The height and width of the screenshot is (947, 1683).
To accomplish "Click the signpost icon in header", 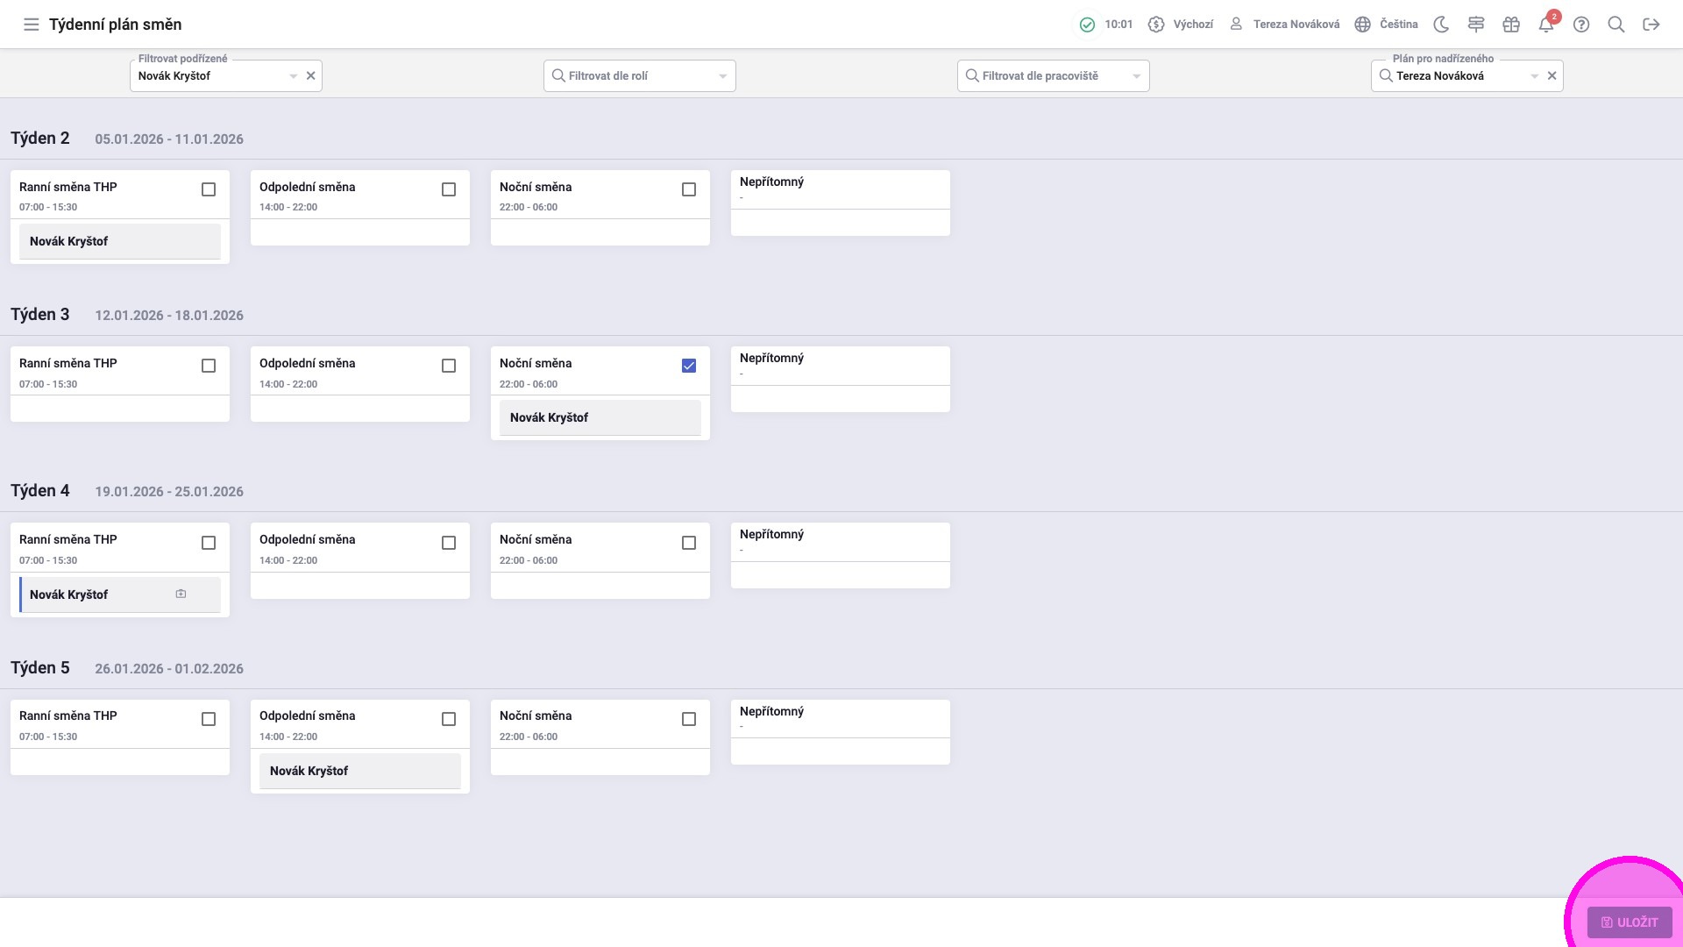I will [x=1476, y=25].
